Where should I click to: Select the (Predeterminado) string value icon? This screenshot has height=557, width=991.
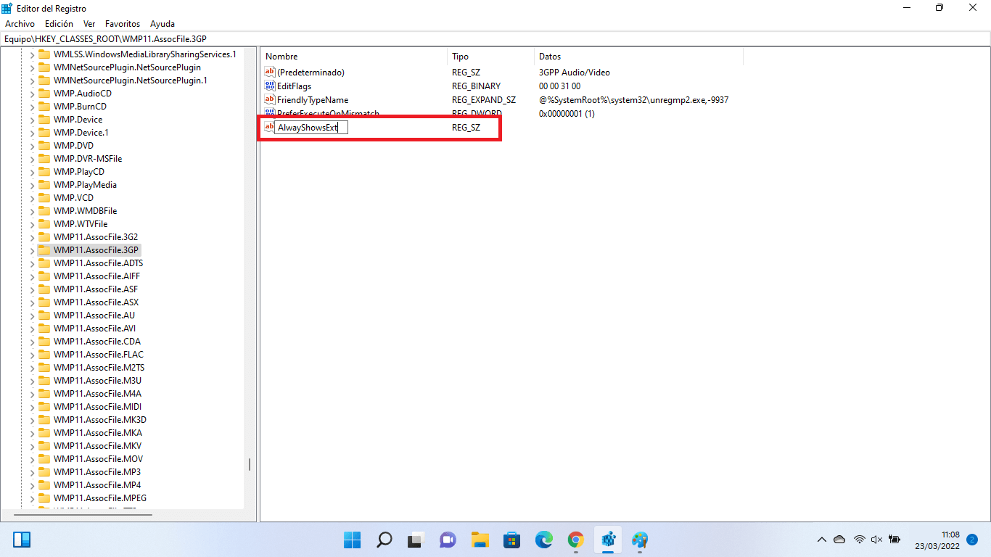pos(270,73)
